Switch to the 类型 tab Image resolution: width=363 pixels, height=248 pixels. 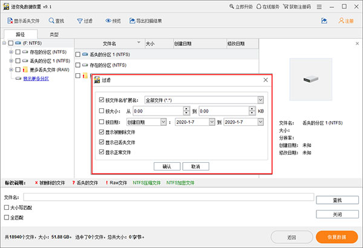tap(54, 34)
